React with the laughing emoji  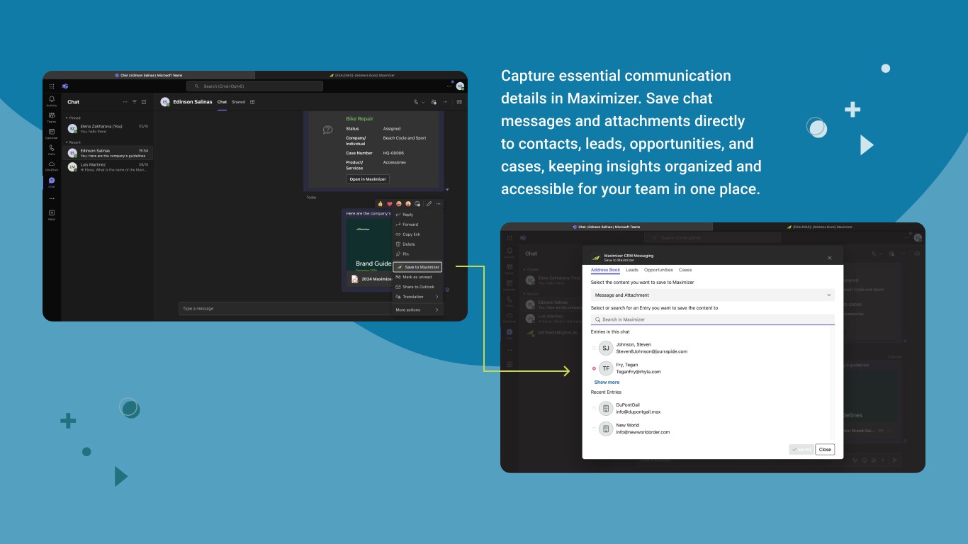coord(399,204)
